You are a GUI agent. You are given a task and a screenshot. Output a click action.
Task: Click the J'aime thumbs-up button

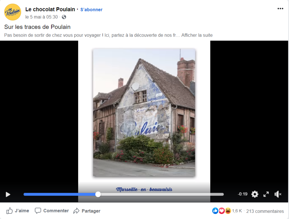18,211
